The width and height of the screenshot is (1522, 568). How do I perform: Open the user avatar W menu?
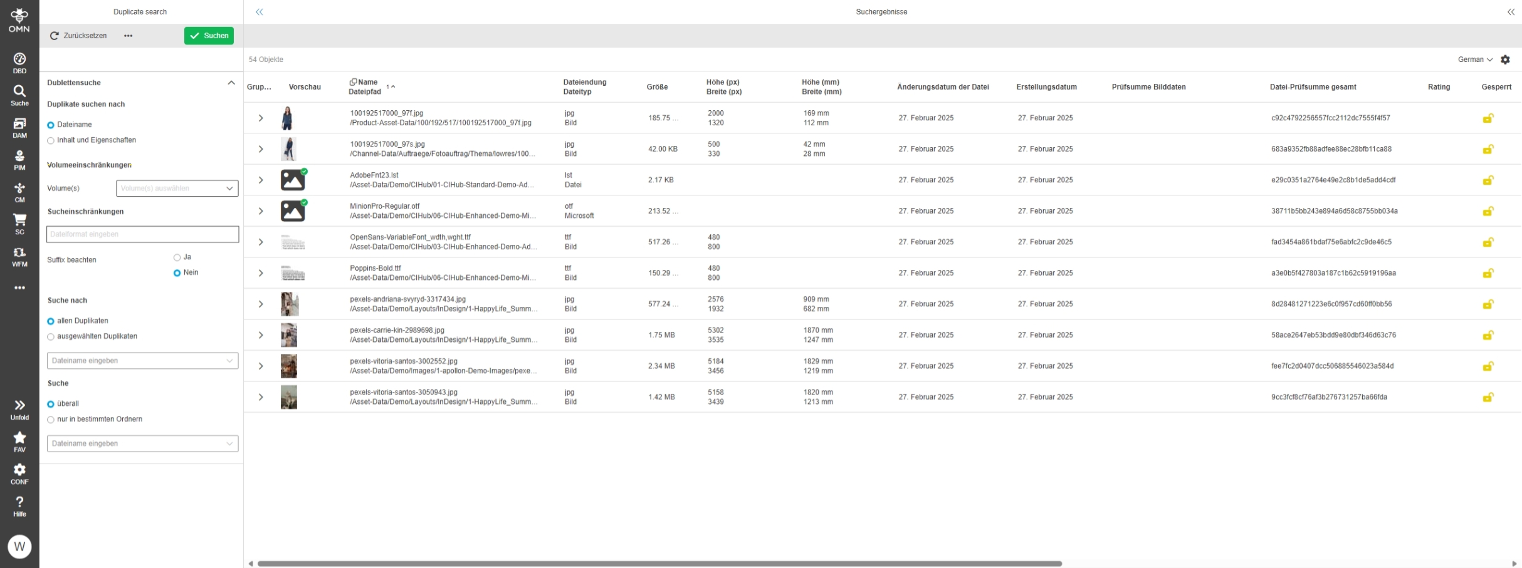pyautogui.click(x=19, y=547)
